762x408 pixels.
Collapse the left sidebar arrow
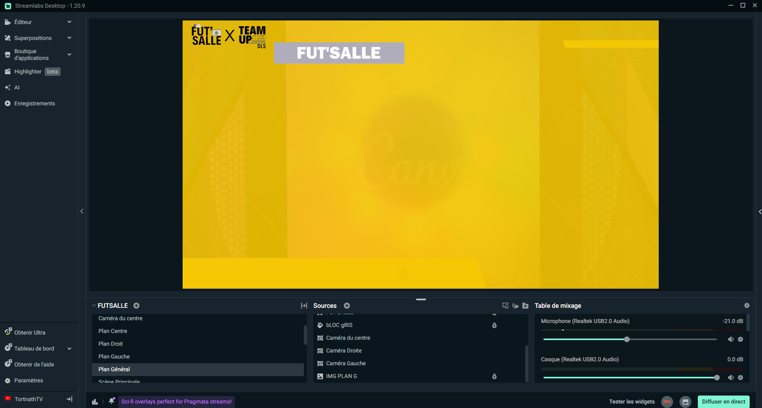pos(82,211)
